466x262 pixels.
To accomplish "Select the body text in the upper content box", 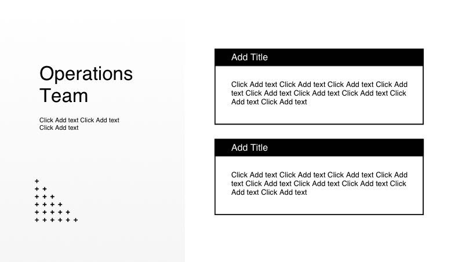I will 319,93.
